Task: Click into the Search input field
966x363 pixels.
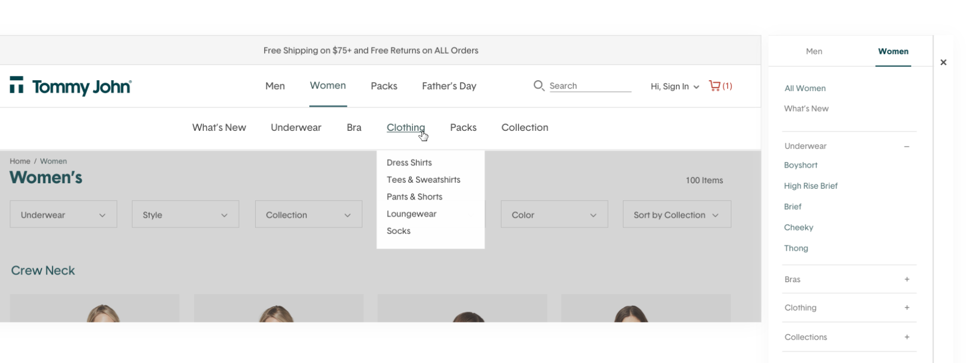Action: pos(590,86)
